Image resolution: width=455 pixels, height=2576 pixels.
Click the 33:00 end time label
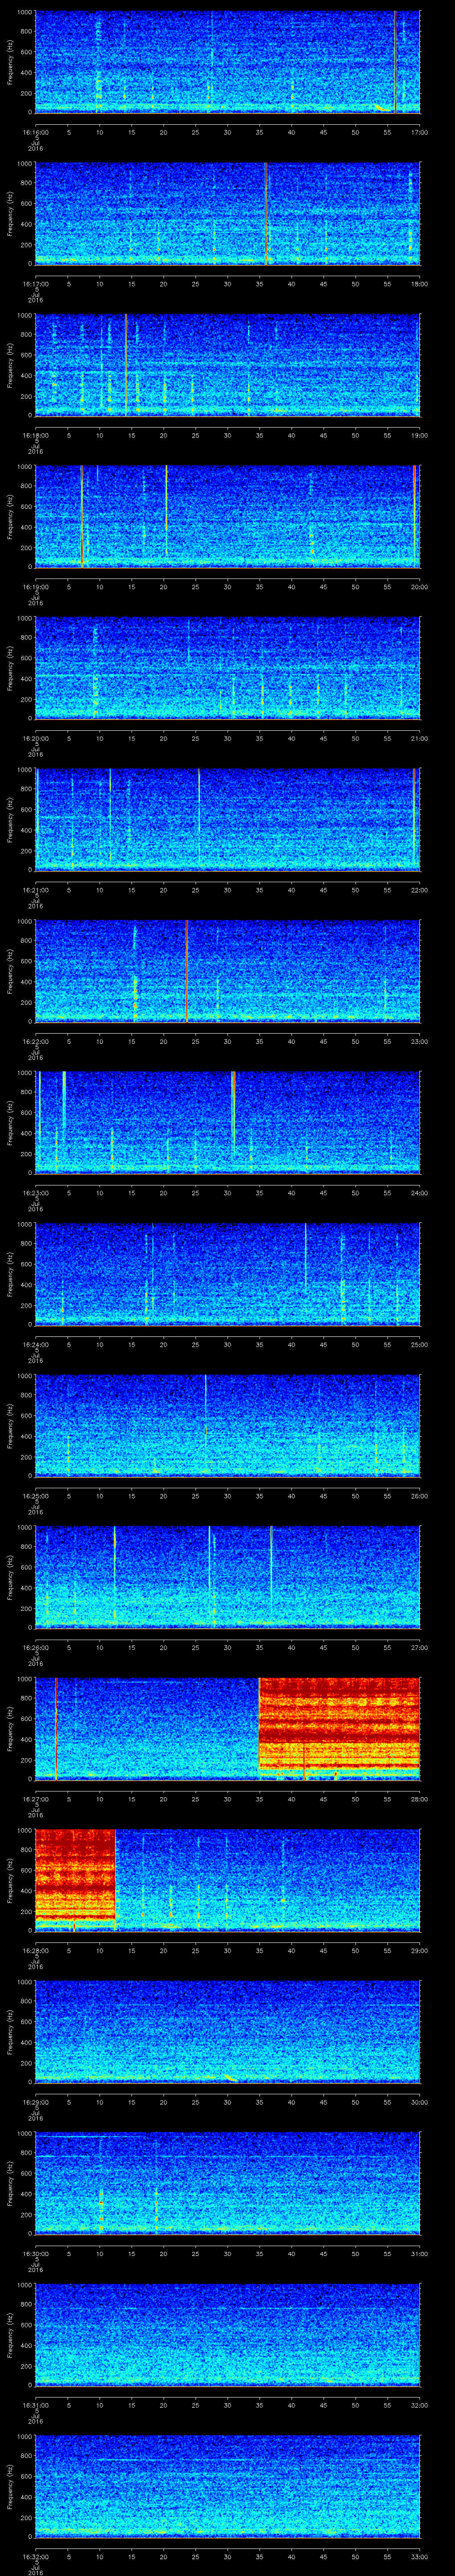coord(419,2557)
